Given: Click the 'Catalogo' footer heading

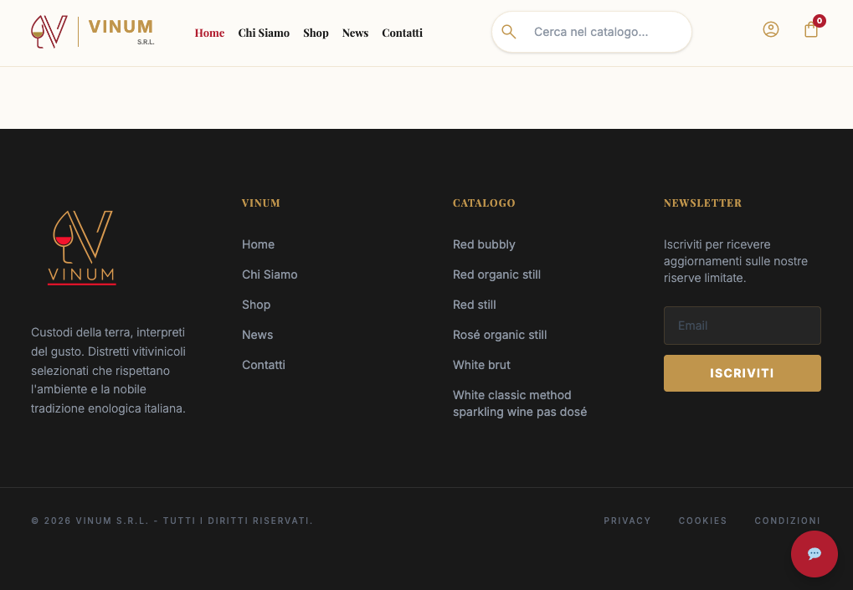Looking at the screenshot, I should pyautogui.click(x=484, y=203).
